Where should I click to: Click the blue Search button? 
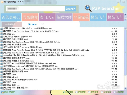tap(70, 9)
